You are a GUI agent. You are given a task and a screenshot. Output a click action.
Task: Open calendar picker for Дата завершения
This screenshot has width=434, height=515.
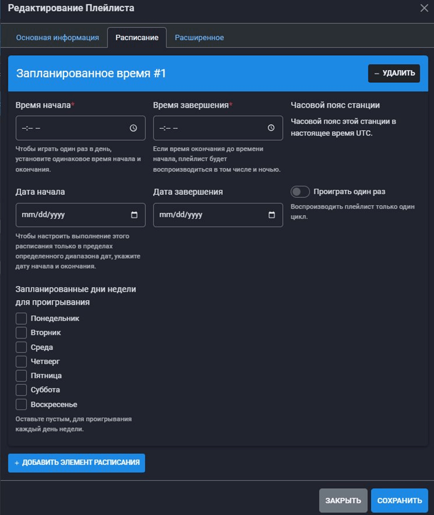point(271,215)
